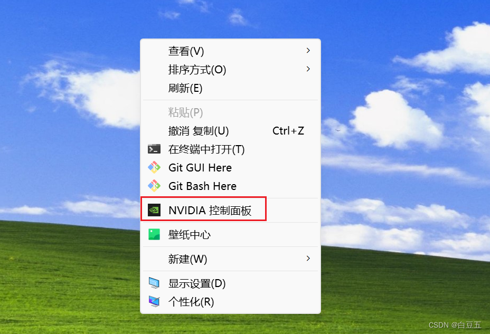
Task: Select Git Bash Here
Action: click(x=230, y=186)
